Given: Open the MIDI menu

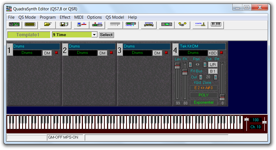Looking at the screenshot, I should click(79, 17).
